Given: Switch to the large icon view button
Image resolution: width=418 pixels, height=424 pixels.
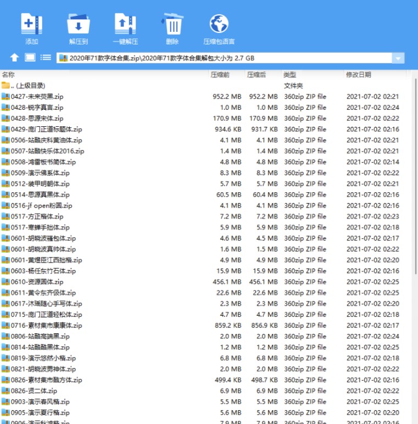Looking at the screenshot, I should 30,57.
